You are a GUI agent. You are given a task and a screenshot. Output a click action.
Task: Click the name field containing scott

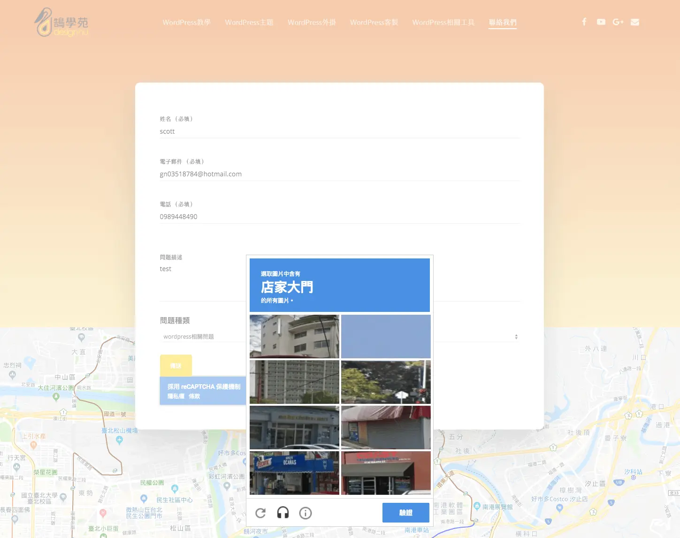coord(340,131)
